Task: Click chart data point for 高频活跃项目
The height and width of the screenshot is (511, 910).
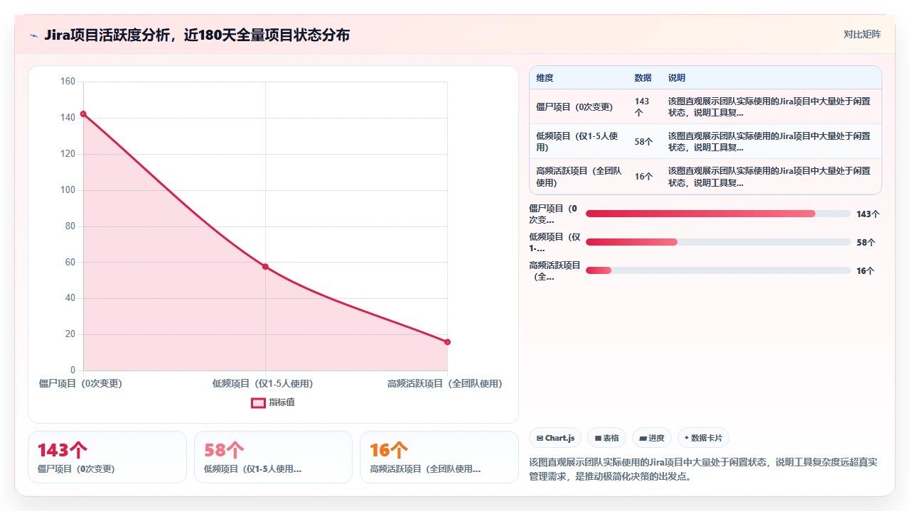Action: (447, 342)
